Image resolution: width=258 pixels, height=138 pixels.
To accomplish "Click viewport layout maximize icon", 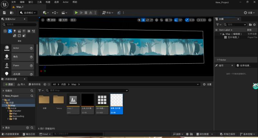I will [x=210, y=20].
